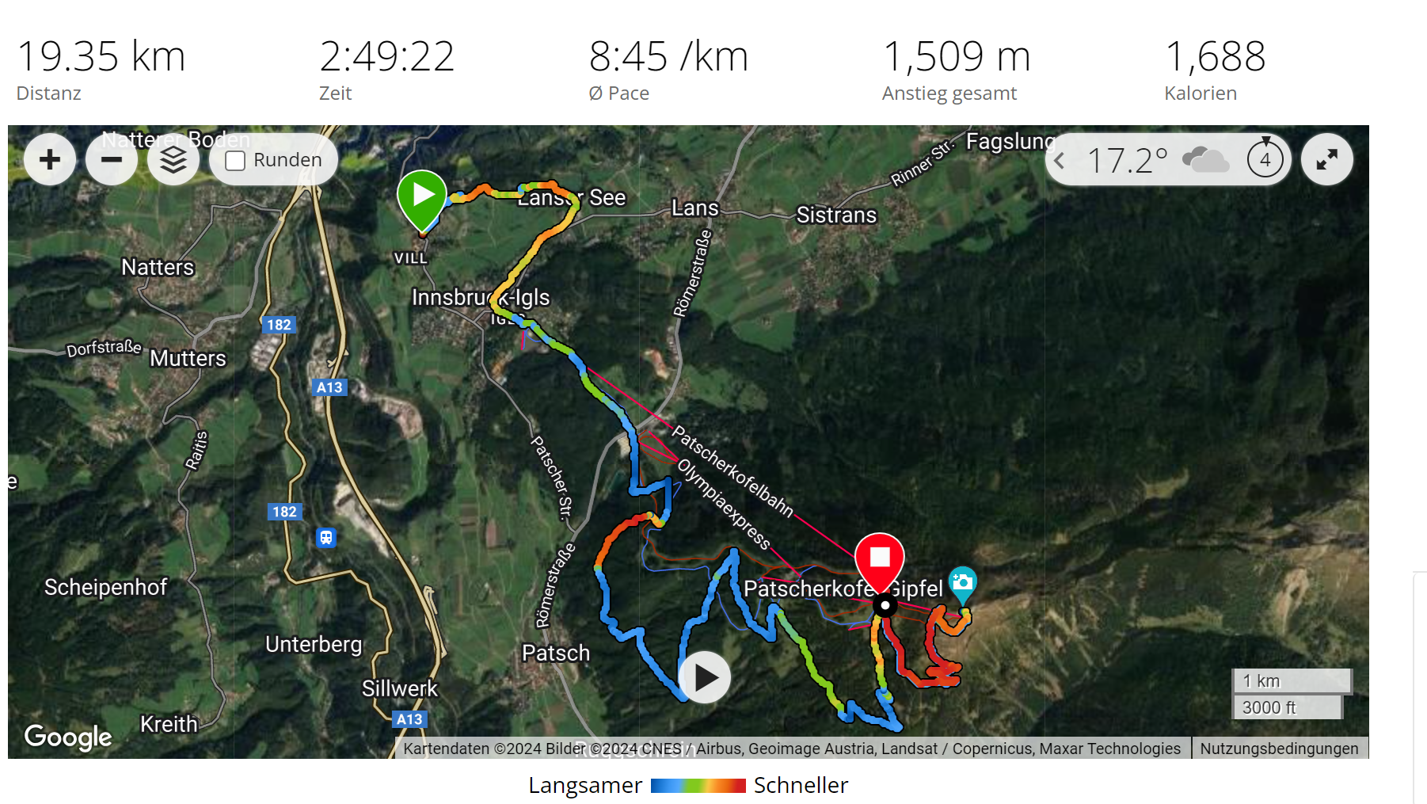Expand the map to fullscreen
The image size is (1427, 804).
(1327, 159)
